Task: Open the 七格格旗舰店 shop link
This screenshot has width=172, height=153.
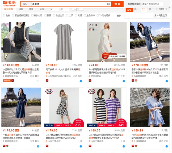Action: pos(140,141)
